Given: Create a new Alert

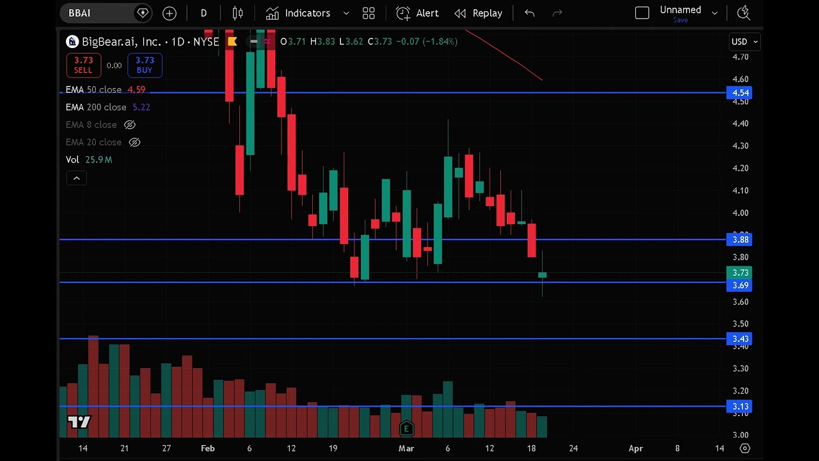Looking at the screenshot, I should 417,13.
